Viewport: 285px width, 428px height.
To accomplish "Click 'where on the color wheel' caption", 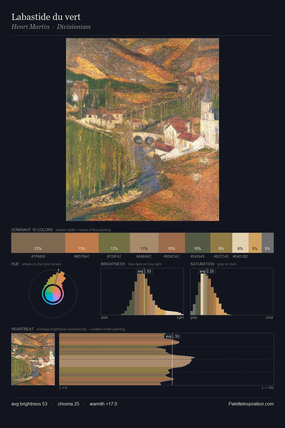I will [41, 264].
